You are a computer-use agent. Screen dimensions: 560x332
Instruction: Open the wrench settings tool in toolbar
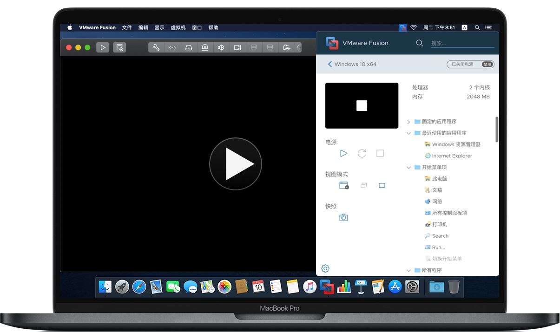click(156, 47)
